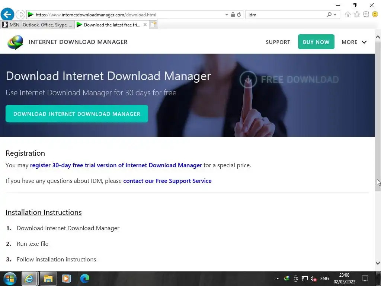Open the SUPPORT menu item
The height and width of the screenshot is (286, 381).
[278, 42]
